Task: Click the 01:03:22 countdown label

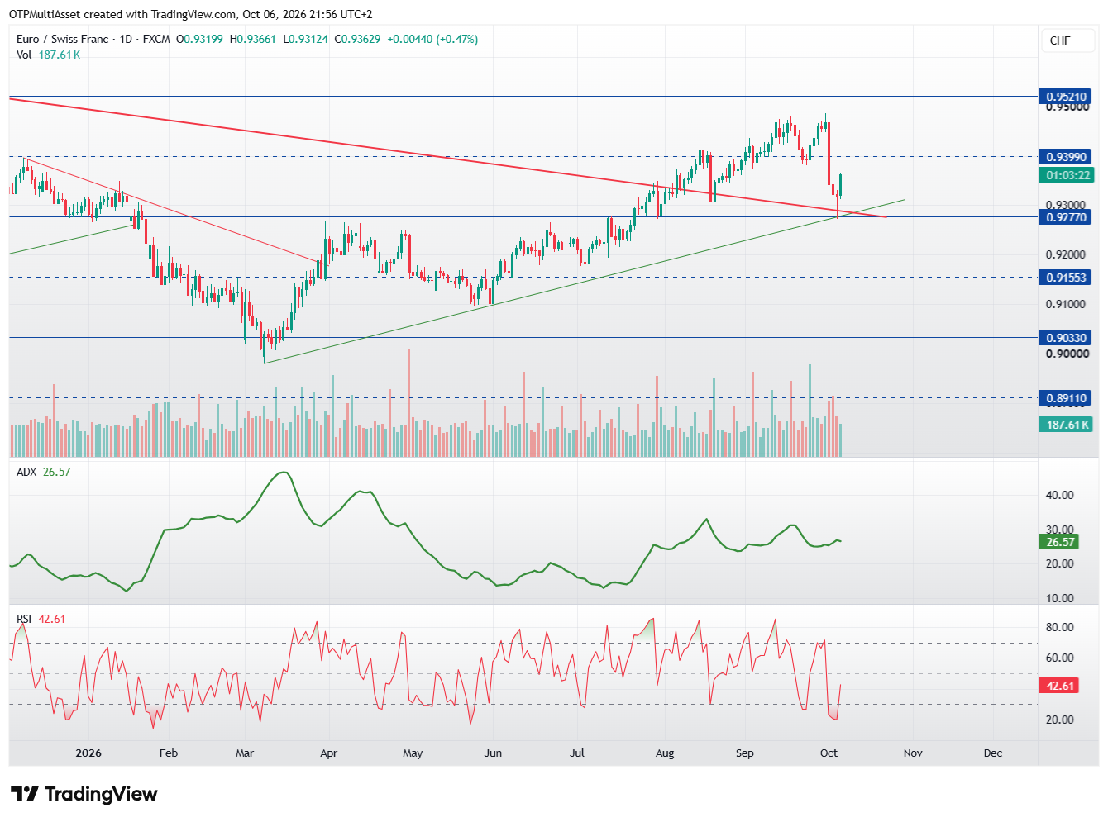Action: point(1067,175)
